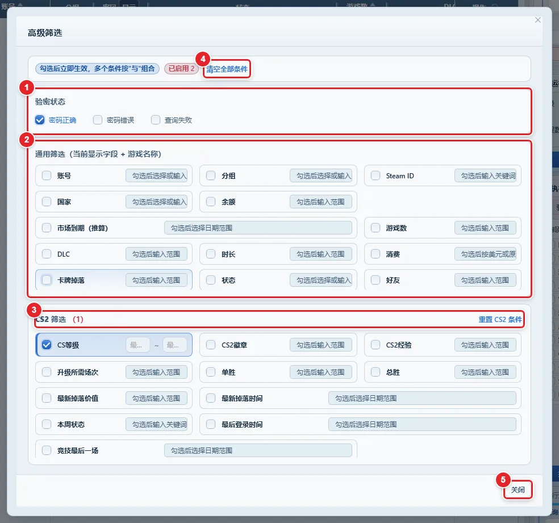
Task: Click the 时长 range input field
Action: click(321, 254)
